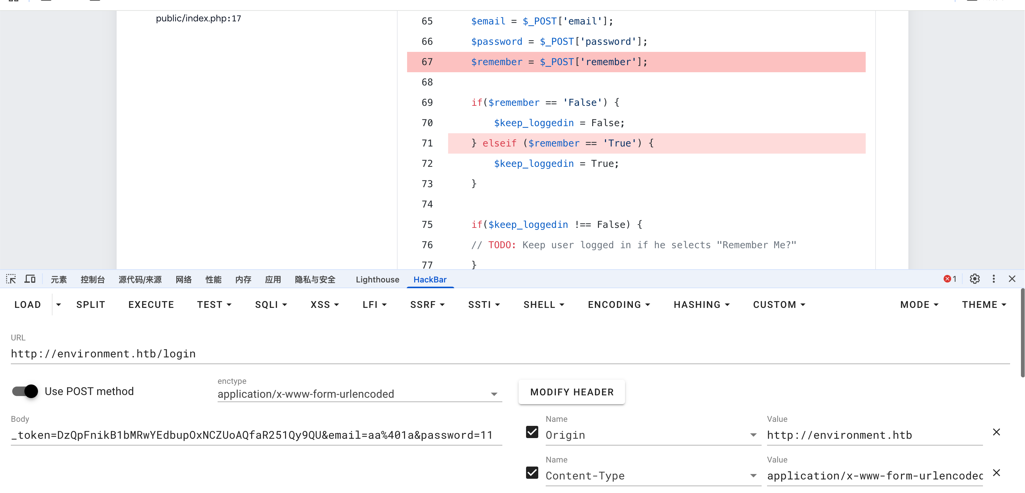Remove the Origin header row
This screenshot has width=1025, height=493.
pos(996,432)
